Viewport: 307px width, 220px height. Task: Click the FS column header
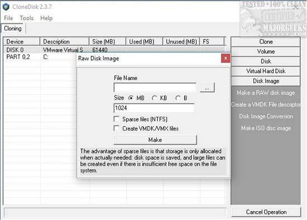pos(212,41)
